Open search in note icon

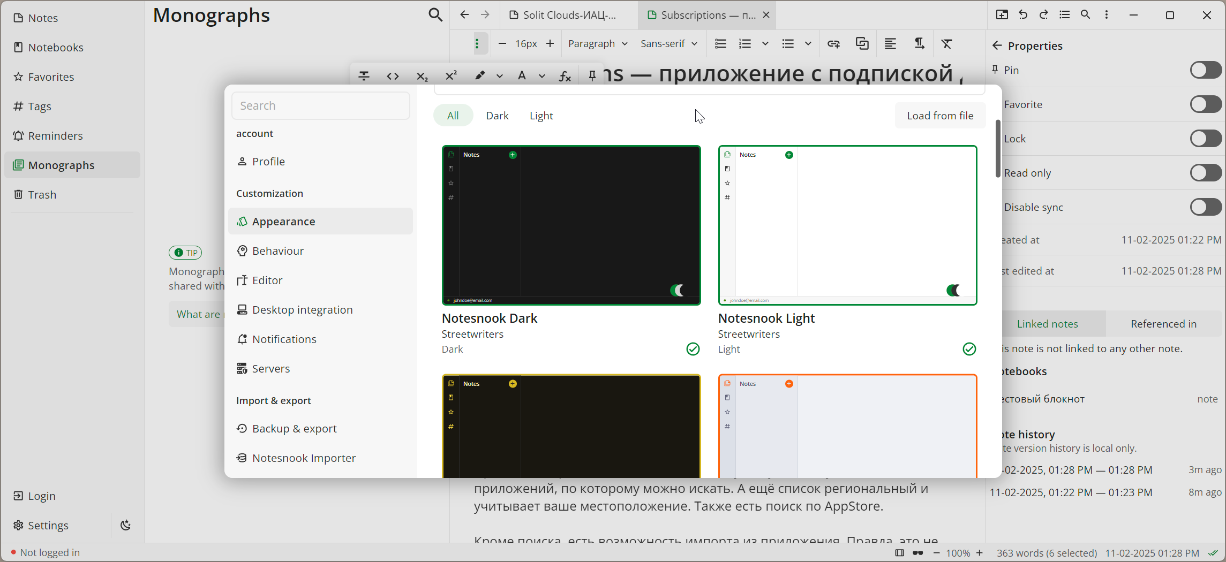[1086, 14]
